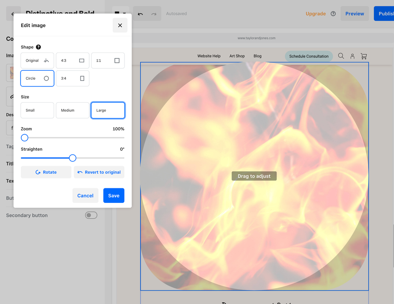The width and height of the screenshot is (394, 304).
Task: Click the Straighten slider handle
Action: (73, 158)
